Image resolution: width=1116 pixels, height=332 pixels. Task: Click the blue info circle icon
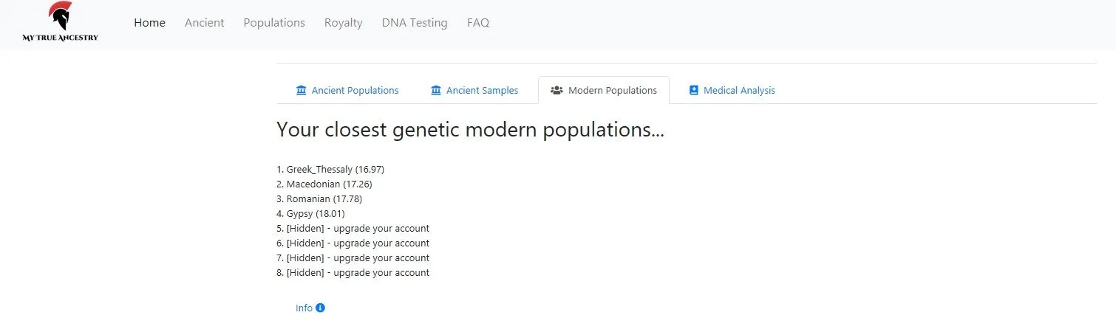(x=320, y=308)
